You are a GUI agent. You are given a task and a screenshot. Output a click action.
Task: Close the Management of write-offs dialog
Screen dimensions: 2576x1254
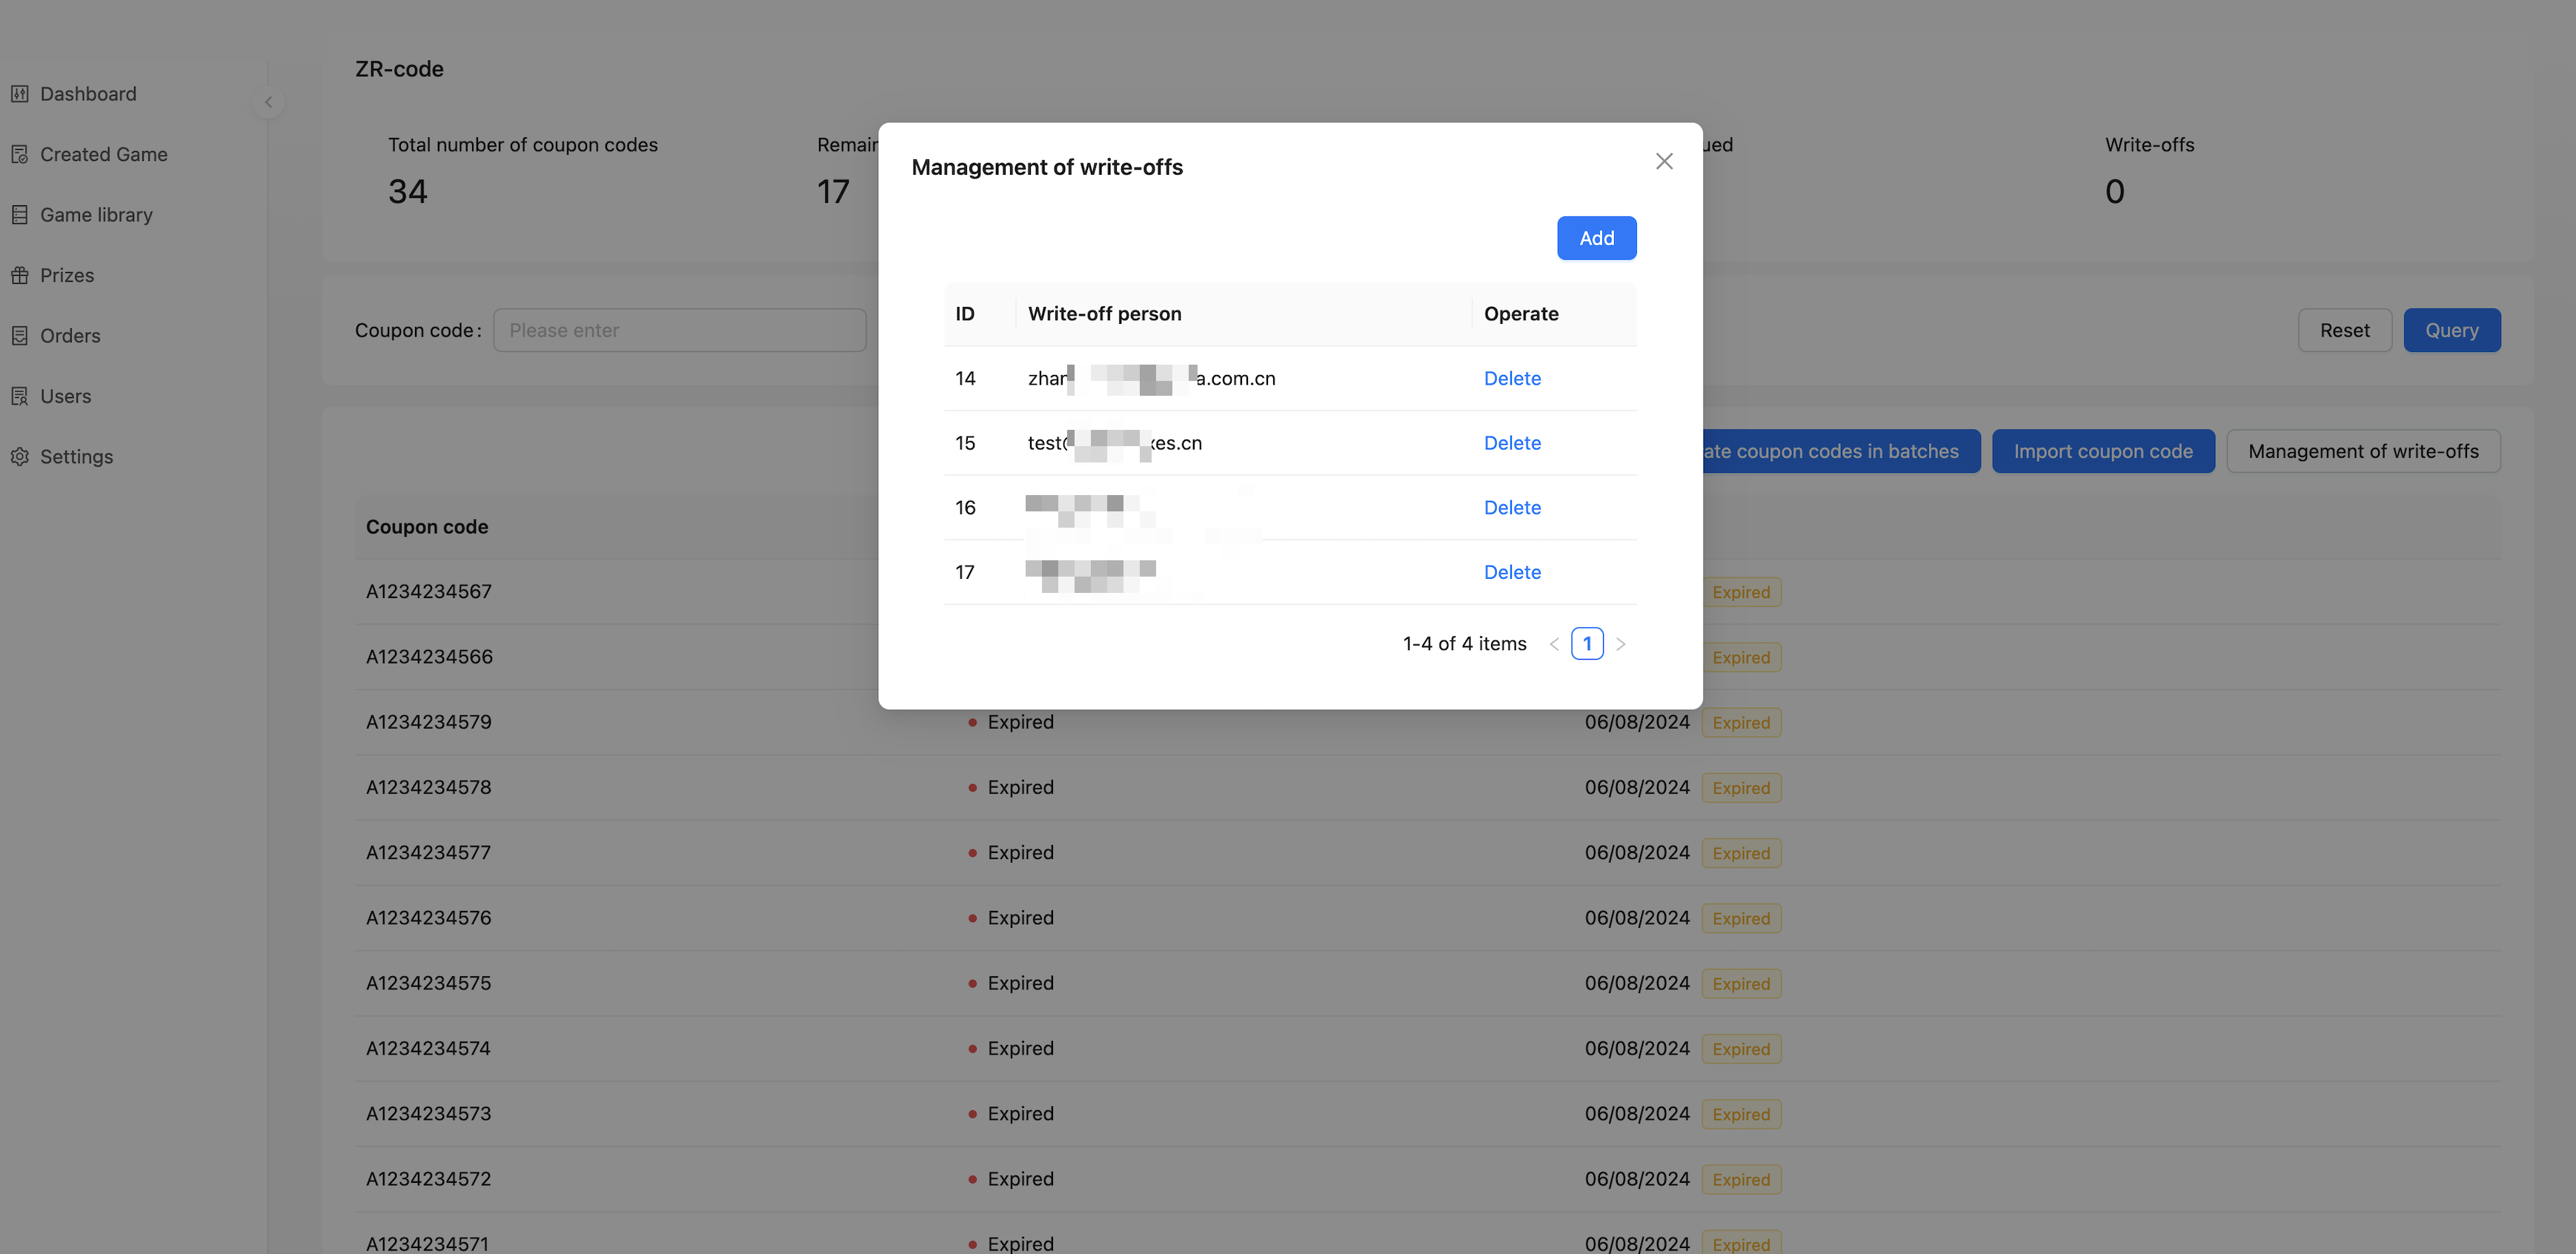(x=1664, y=161)
